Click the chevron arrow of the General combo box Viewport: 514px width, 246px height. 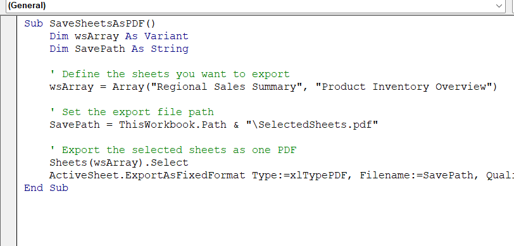click(499, 6)
